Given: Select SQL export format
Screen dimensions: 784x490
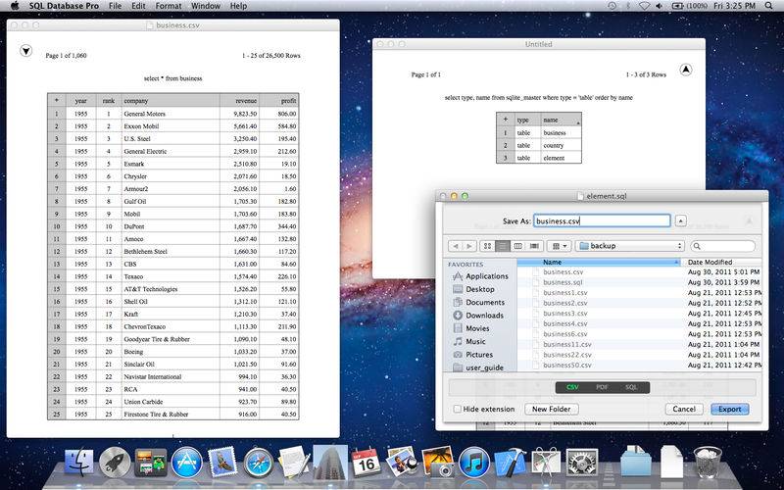Looking at the screenshot, I should click(630, 388).
